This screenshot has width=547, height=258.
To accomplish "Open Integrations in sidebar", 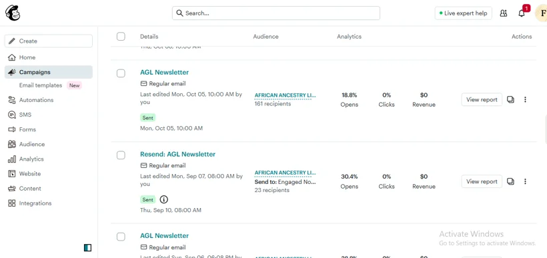I will (x=49, y=203).
